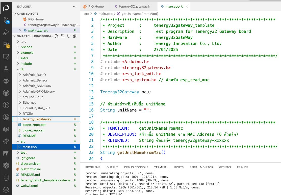
Task: Refresh the explorer tree
Action: pyautogui.click(x=69, y=36)
